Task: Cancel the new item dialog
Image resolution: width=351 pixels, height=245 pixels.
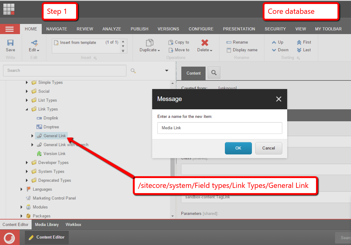Action: pyautogui.click(x=268, y=148)
